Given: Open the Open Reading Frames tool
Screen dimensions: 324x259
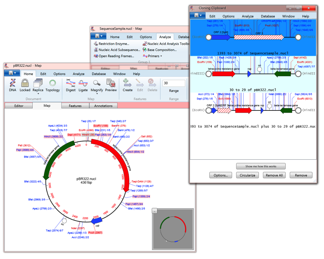Looking at the screenshot, I should click(114, 56).
